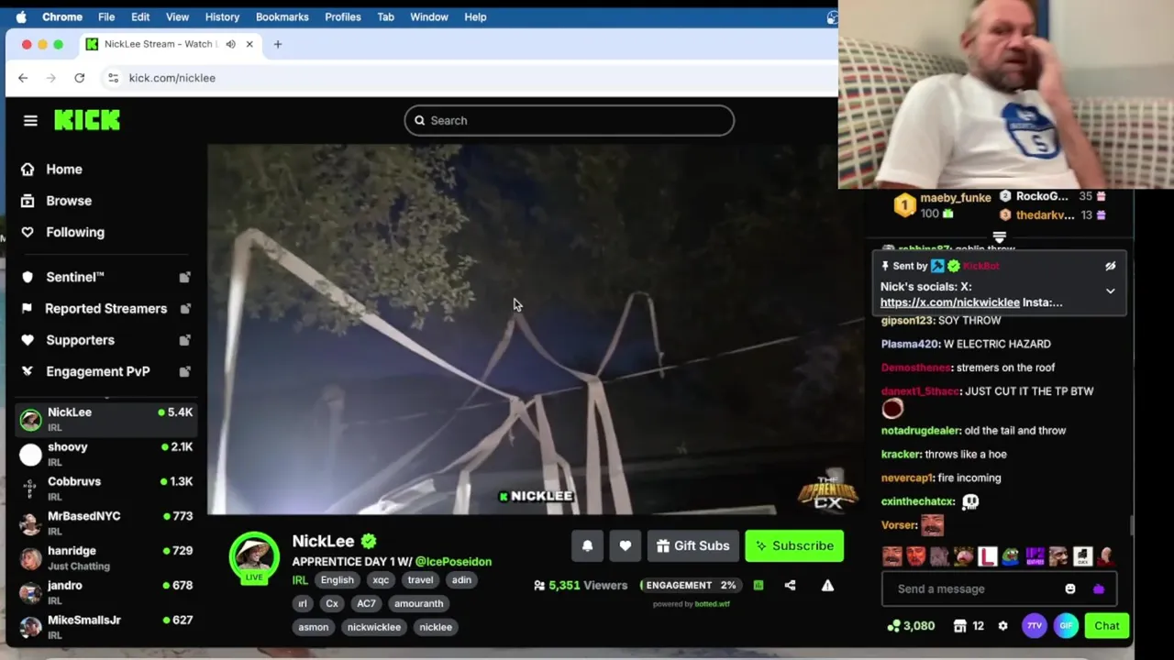This screenshot has width=1174, height=660.
Task: Open a new Chrome tab
Action: pyautogui.click(x=278, y=44)
